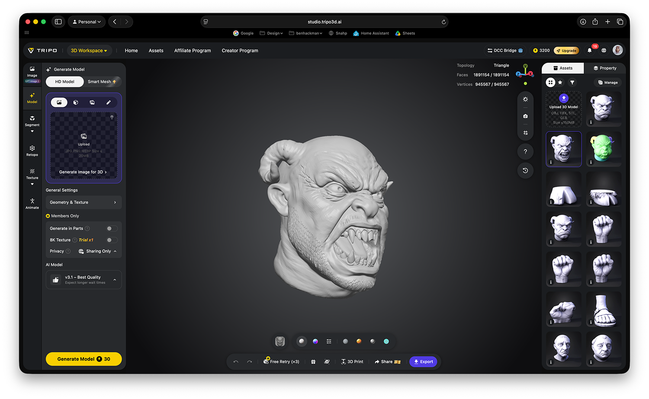This screenshot has height=399, width=649.
Task: Select the teal material color swatch
Action: pyautogui.click(x=386, y=342)
